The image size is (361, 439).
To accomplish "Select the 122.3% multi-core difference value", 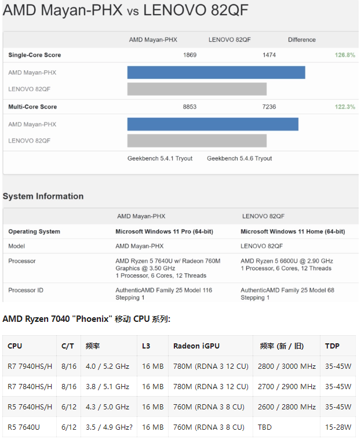I will tap(344, 107).
